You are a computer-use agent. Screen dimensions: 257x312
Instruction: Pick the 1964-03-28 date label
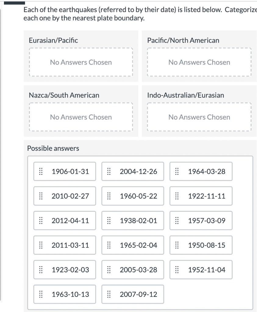point(207,171)
